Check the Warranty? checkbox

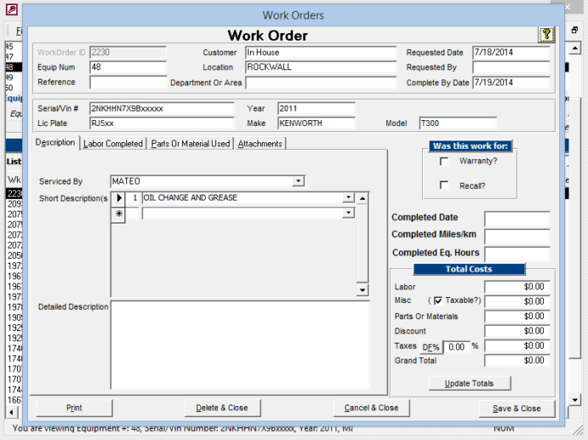coord(444,162)
